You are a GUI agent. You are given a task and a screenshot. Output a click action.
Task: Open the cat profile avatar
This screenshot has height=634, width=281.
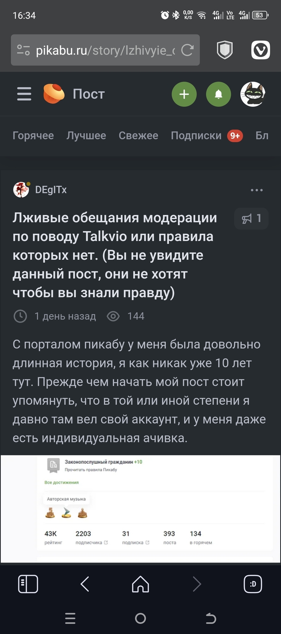point(252,94)
